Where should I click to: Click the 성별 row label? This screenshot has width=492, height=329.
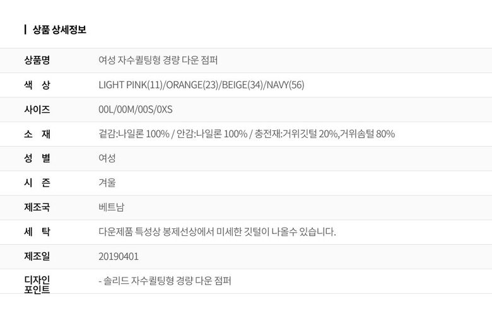click(37, 159)
